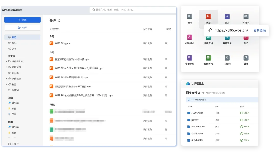The image size is (276, 154).
Task: Click the 2个文件夹同步中 status banner
Action: [222, 100]
